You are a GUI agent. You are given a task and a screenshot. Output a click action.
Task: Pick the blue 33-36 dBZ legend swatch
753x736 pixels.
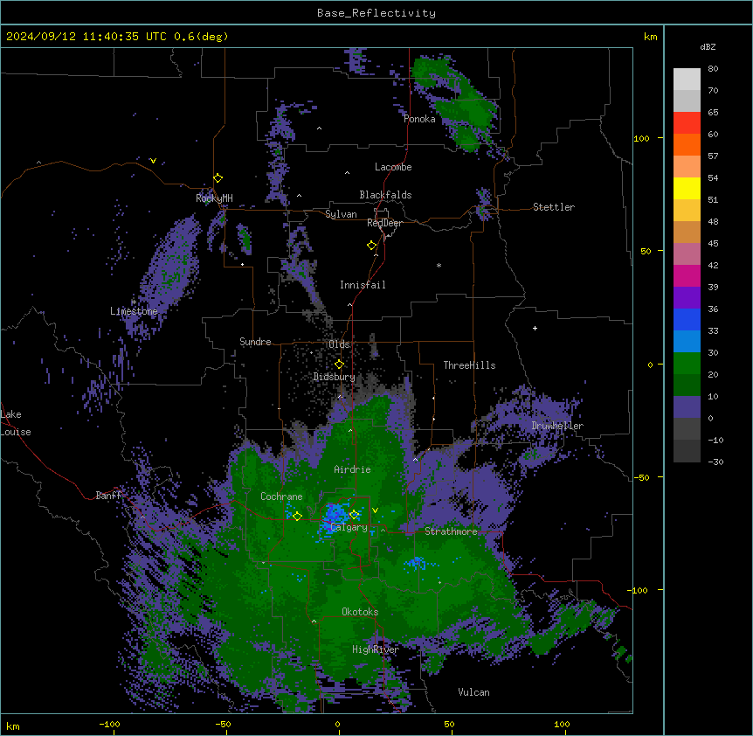(687, 319)
